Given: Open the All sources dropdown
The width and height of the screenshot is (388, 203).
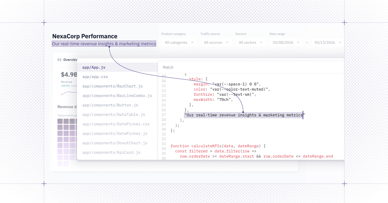Looking at the screenshot, I should [216, 43].
